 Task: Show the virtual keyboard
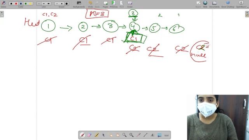(x=166, y=135)
